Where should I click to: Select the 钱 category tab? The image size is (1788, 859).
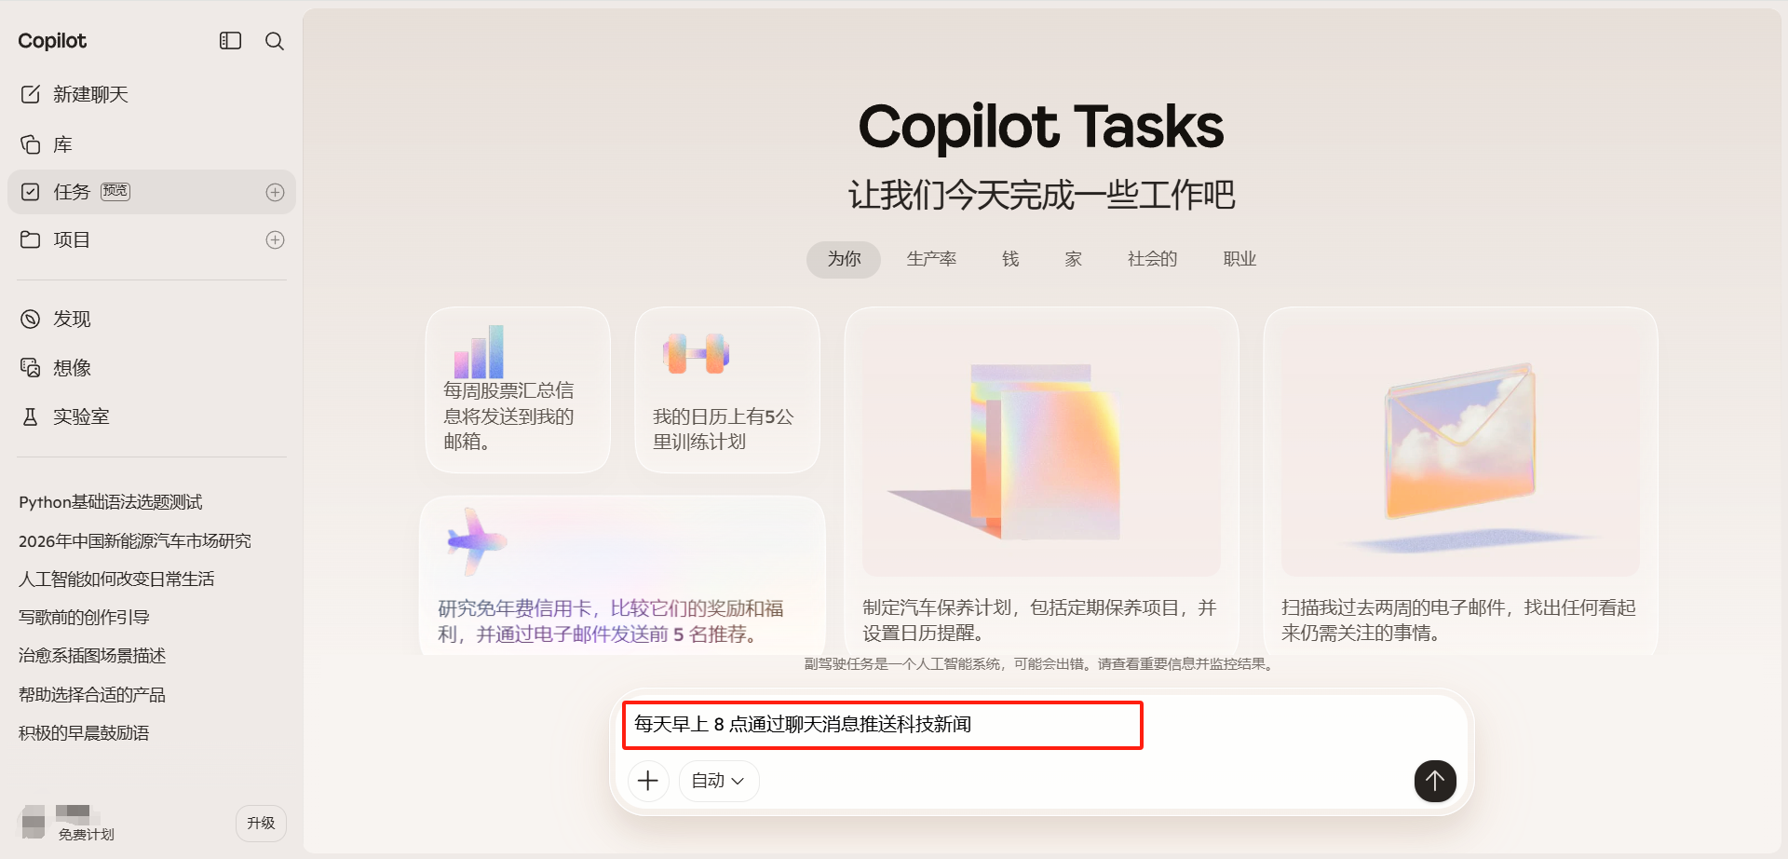point(1010,259)
